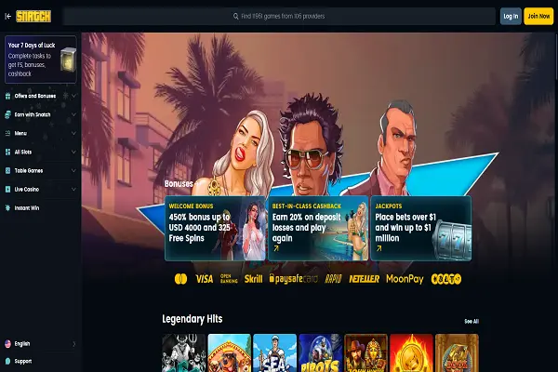This screenshot has height=372, width=558.
Task: Click the arrow icon on Jackpots card
Action: coord(379,249)
